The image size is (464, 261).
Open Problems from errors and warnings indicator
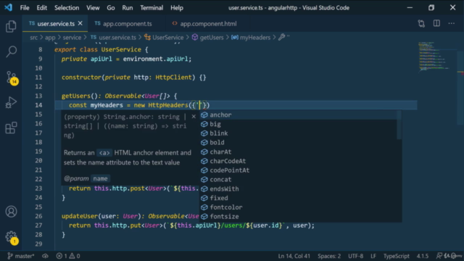(68, 256)
